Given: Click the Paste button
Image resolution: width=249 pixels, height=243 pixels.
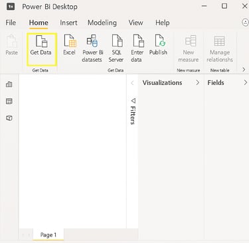Looking at the screenshot, I should pos(11,45).
